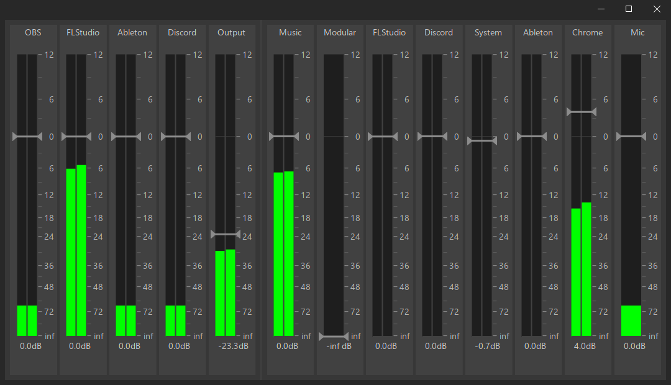Image resolution: width=671 pixels, height=385 pixels.
Task: Click the OBS channel fader handle
Action: click(x=27, y=137)
